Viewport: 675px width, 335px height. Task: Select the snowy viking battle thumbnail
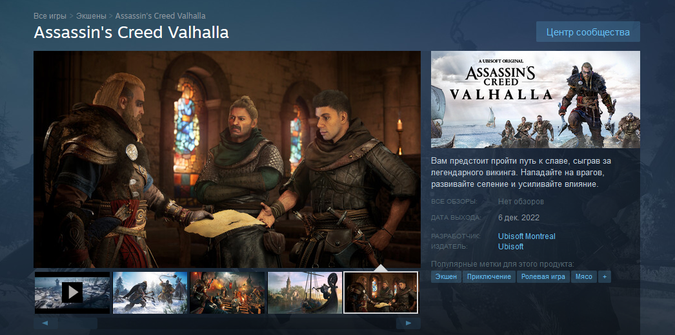pos(150,292)
